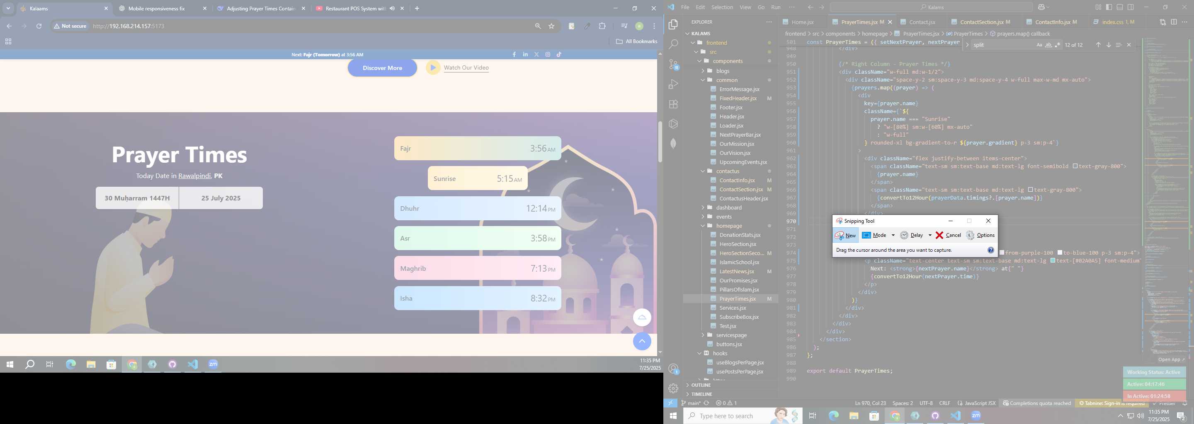Open the Instagram icon in webpage top bar

[x=547, y=55]
